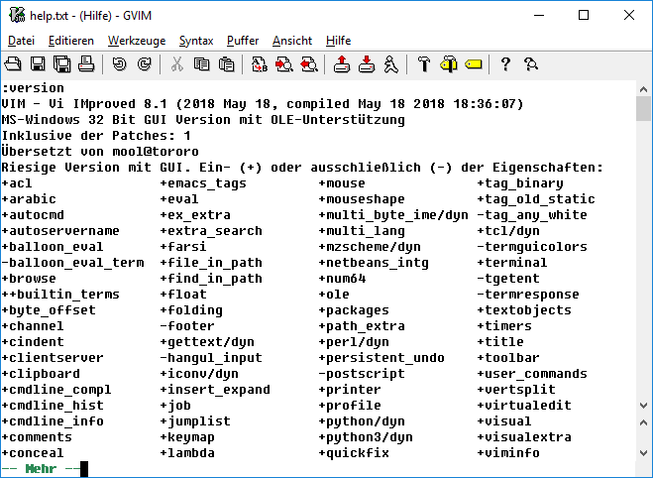Click the Build tags icon
Image resolution: width=653 pixels, height=478 pixels.
point(449,64)
